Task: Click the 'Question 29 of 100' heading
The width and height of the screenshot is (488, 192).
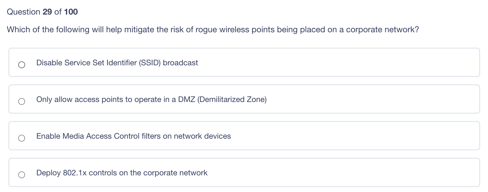Action: coord(42,12)
